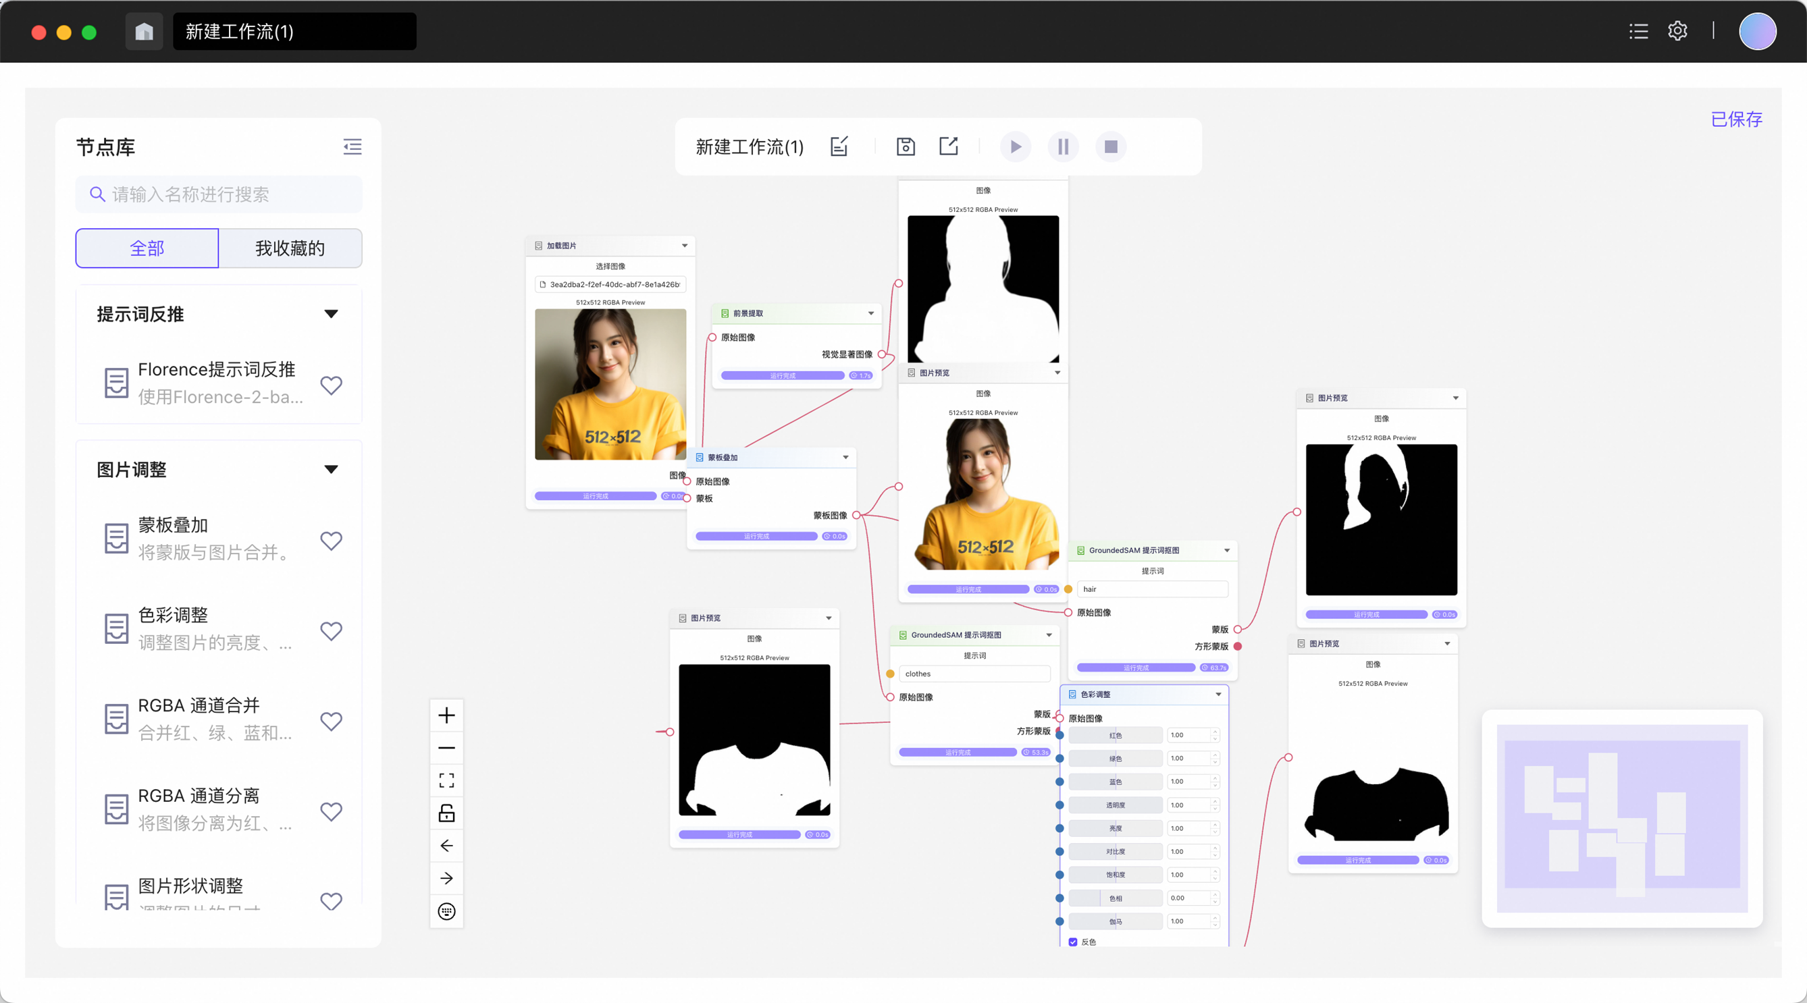
Task: Click the export workflow icon
Action: [x=948, y=146]
